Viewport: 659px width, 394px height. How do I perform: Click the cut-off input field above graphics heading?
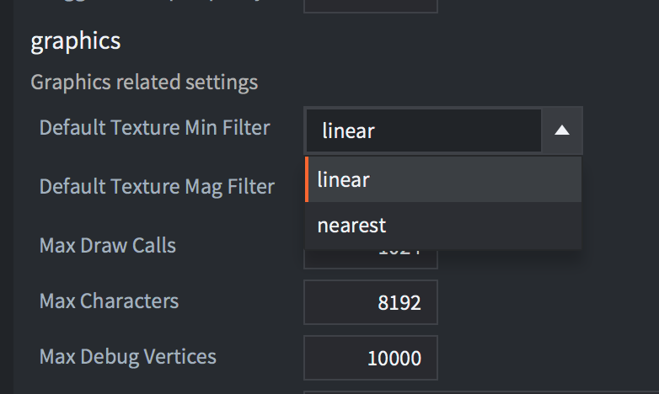point(371,6)
